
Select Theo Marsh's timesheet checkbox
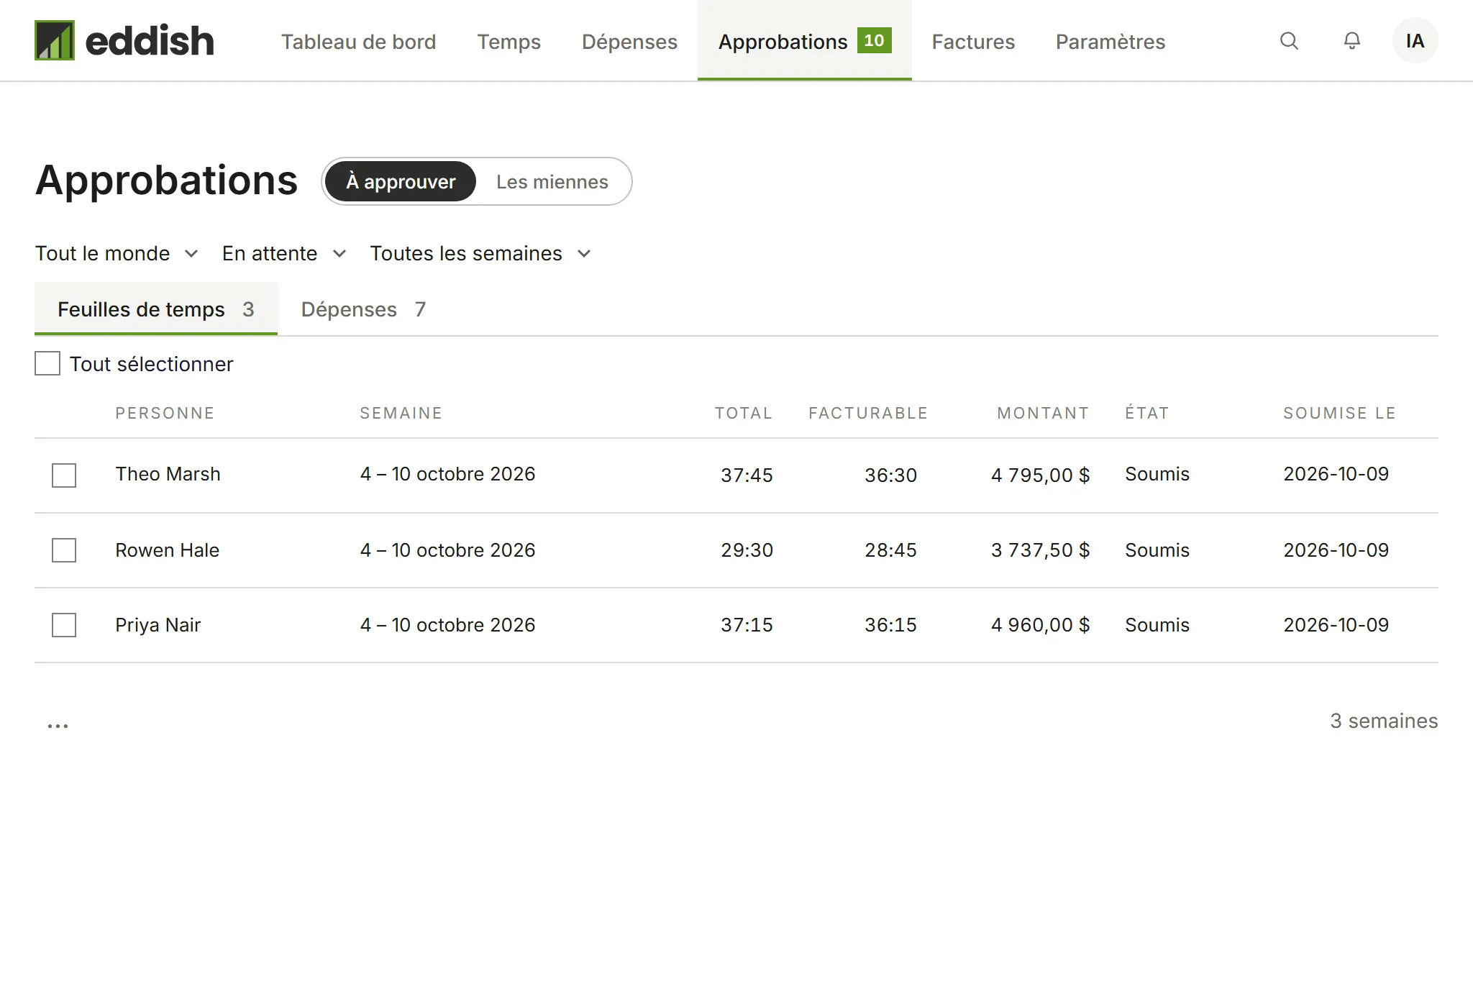64,475
